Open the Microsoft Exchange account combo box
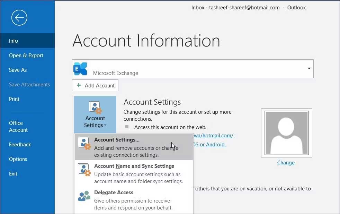Image resolution: width=340 pixels, height=214 pixels. pos(193,69)
